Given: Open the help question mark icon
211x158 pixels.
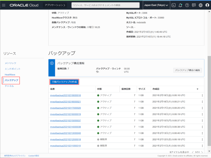Looking at the screenshot, I should pyautogui.click(x=187, y=5).
